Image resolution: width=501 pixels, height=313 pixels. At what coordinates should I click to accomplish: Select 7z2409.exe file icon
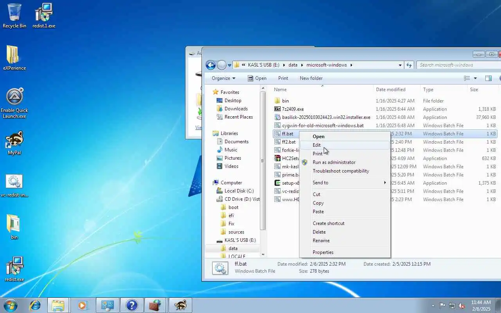coord(277,109)
